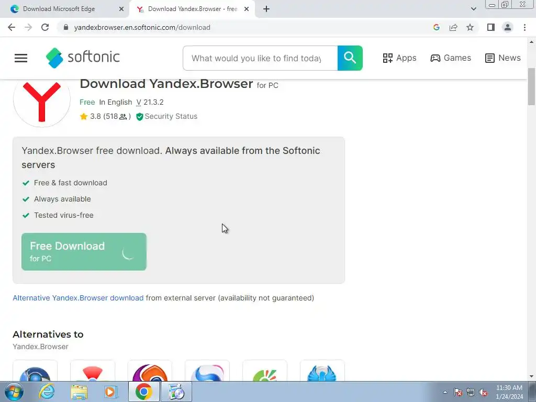Open the Softonic hamburger menu
The image size is (536, 402).
[21, 58]
